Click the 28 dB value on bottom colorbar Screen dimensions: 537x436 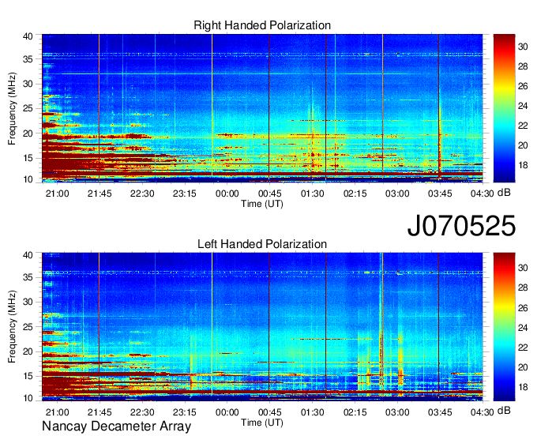(523, 288)
